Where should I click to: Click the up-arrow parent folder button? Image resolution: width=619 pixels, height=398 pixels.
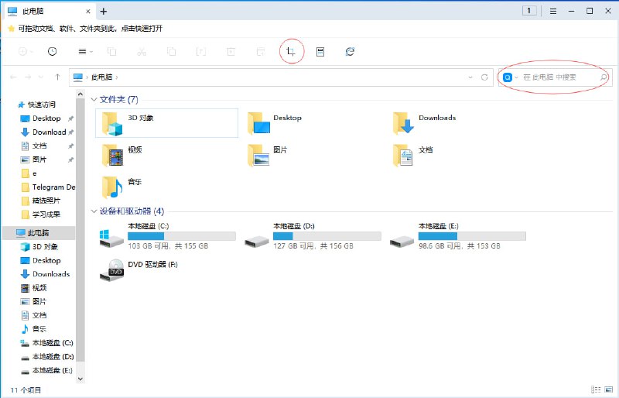57,77
